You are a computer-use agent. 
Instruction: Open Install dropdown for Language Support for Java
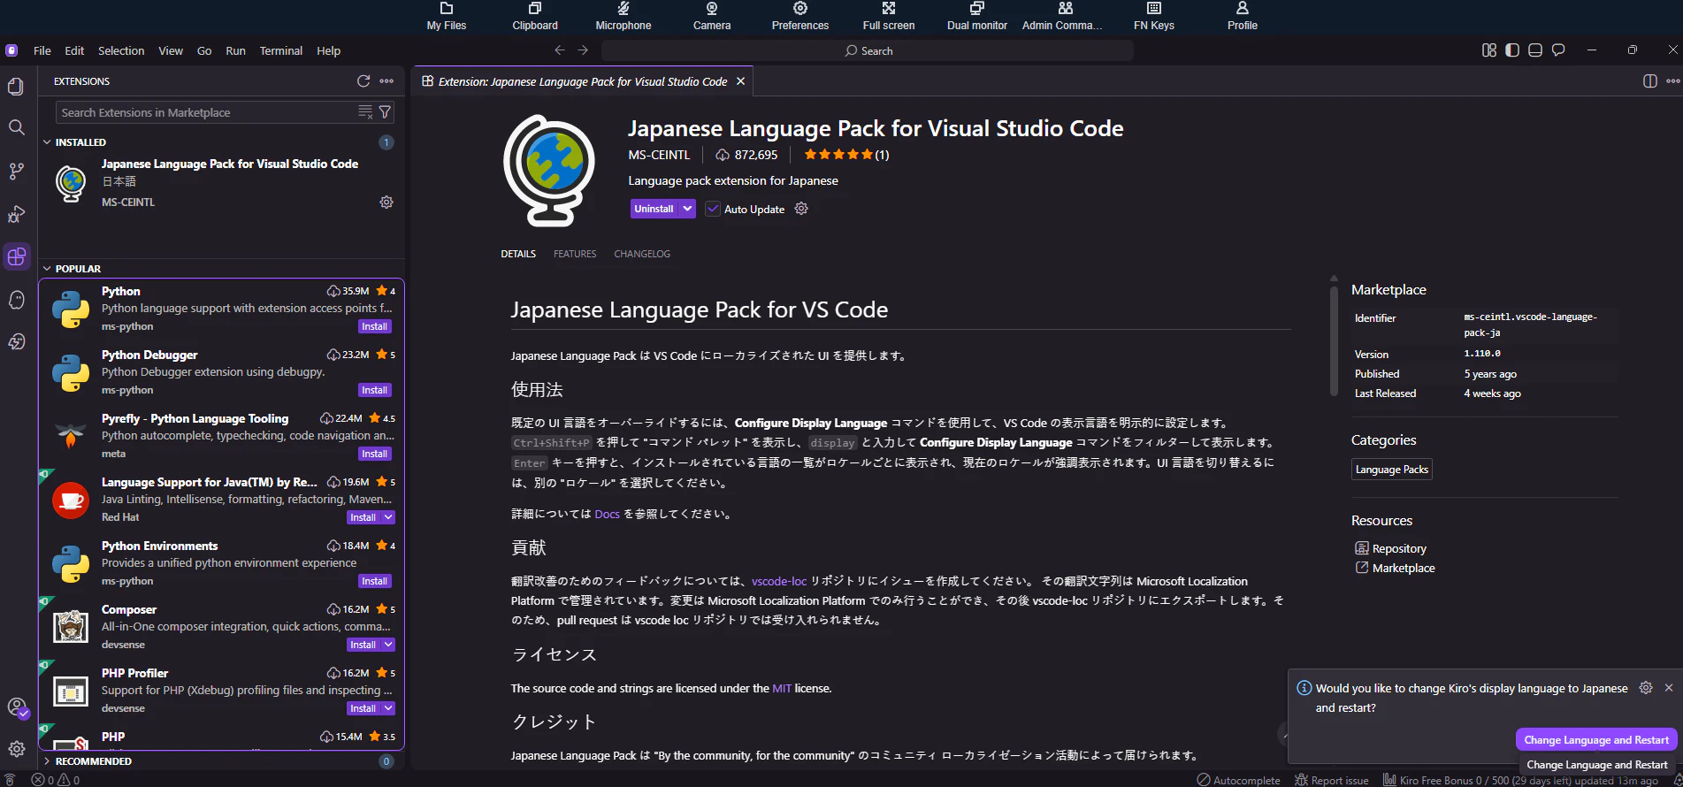click(x=388, y=517)
